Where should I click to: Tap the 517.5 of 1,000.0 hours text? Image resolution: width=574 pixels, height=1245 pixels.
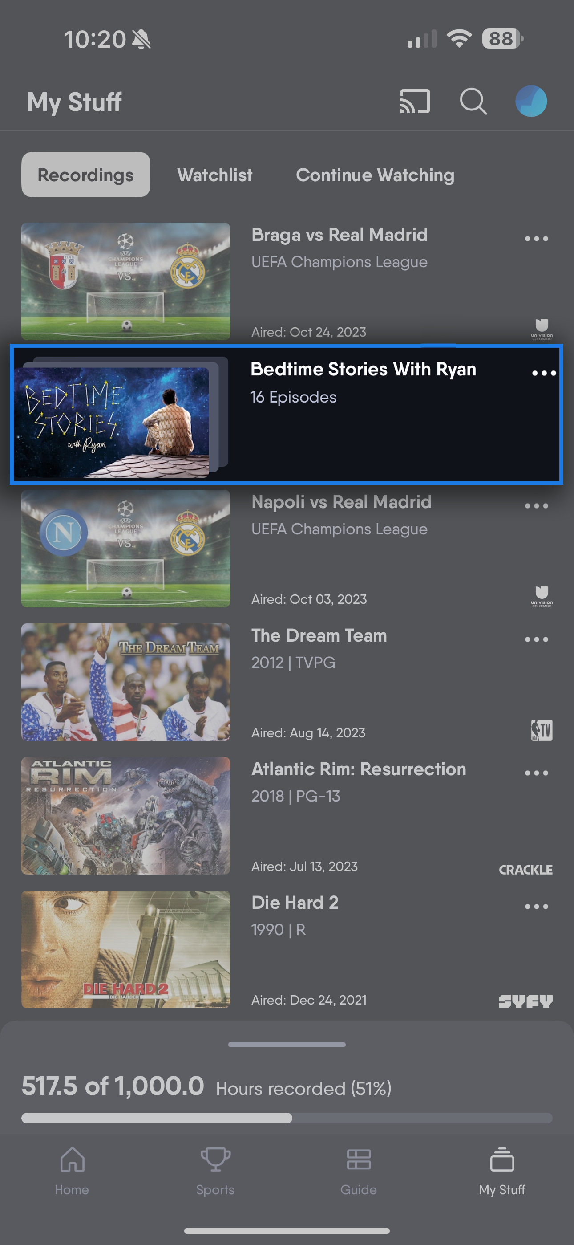coord(113,1086)
